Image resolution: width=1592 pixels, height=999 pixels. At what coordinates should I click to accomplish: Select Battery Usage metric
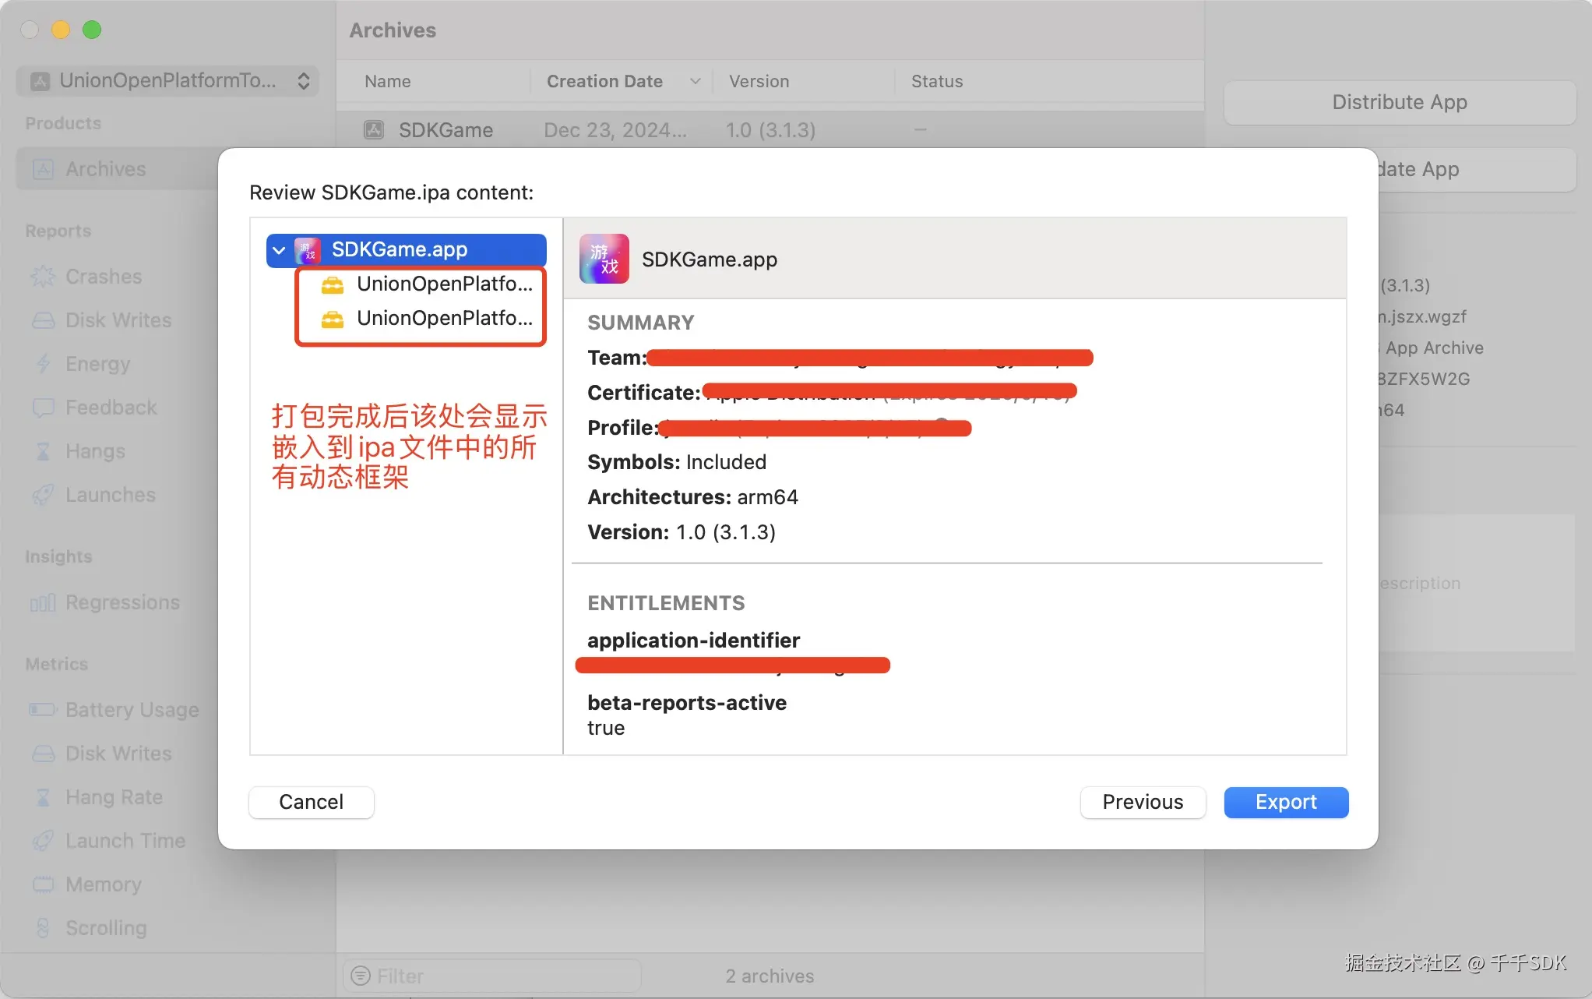point(132,710)
